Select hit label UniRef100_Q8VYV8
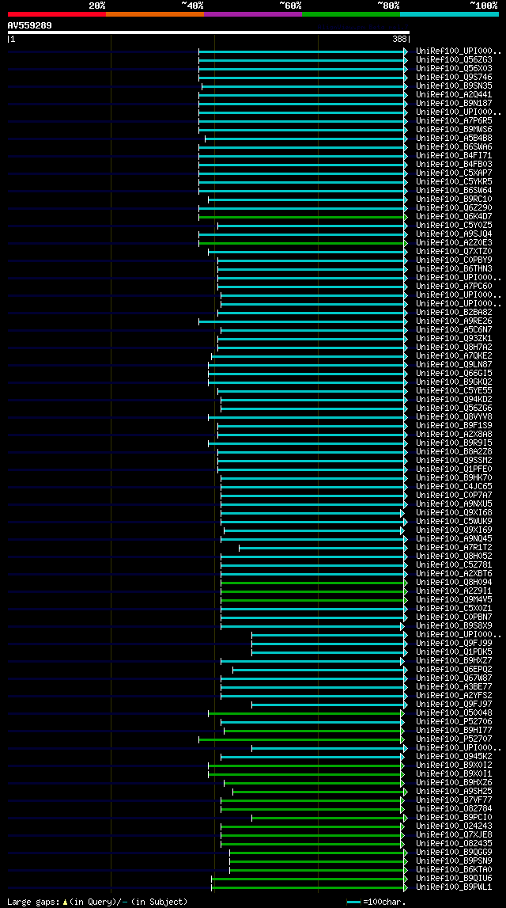Image resolution: width=506 pixels, height=908 pixels. pos(454,417)
